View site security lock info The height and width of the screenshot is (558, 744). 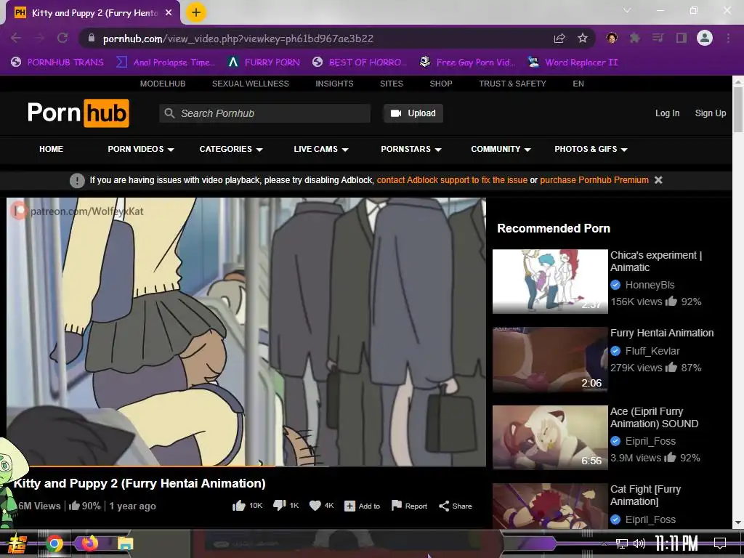coord(92,39)
